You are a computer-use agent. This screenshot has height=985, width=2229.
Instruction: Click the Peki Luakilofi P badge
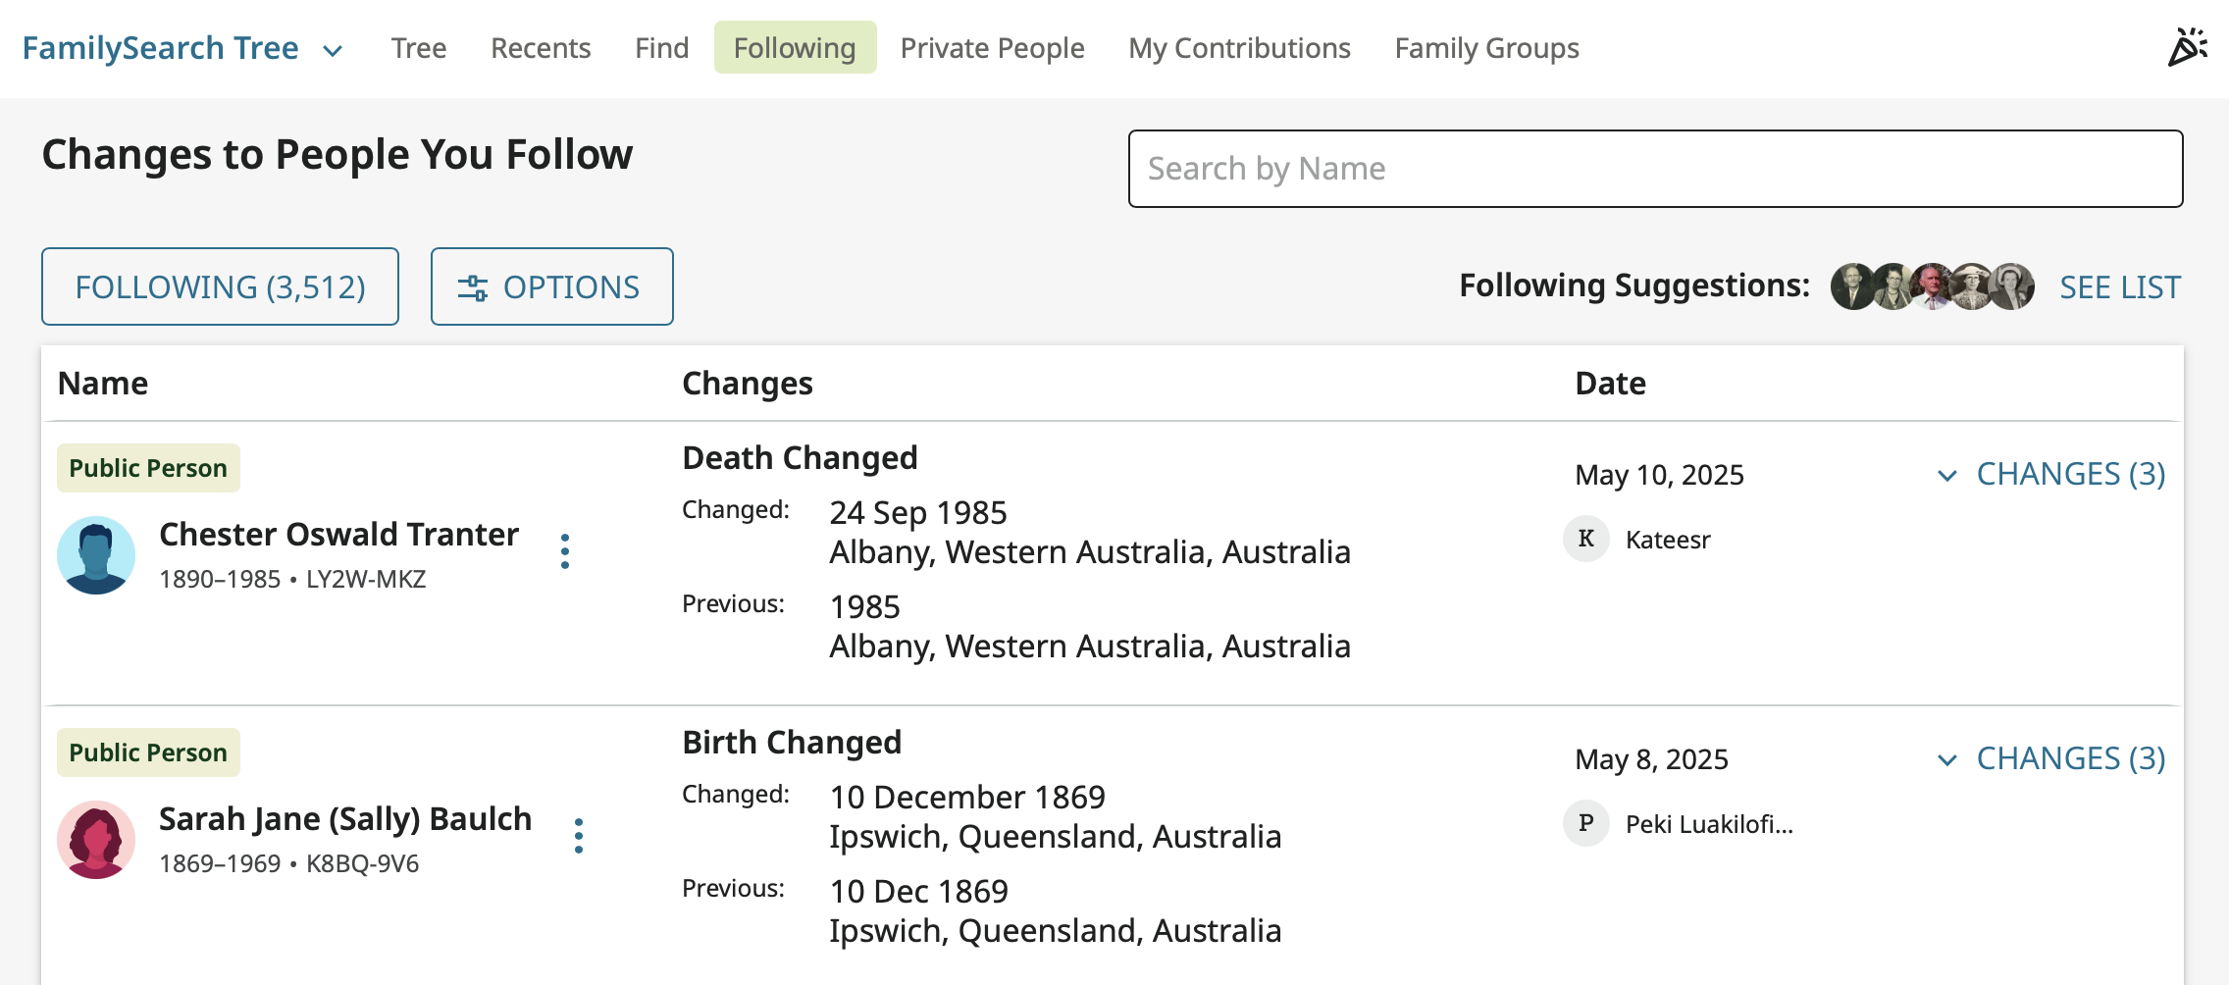[1585, 823]
